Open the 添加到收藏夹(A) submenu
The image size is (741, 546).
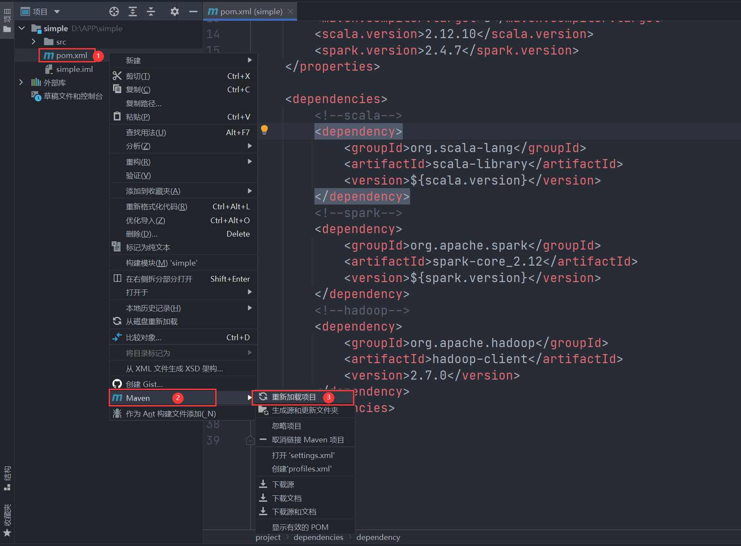(x=184, y=191)
